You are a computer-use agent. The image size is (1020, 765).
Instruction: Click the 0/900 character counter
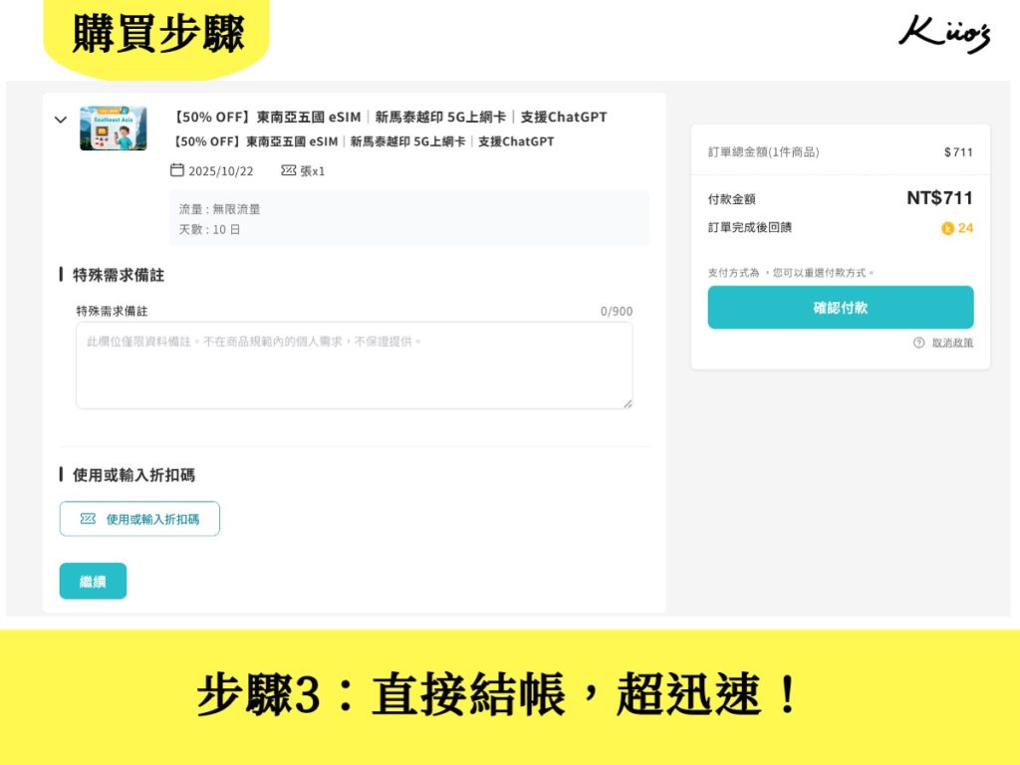coord(616,312)
